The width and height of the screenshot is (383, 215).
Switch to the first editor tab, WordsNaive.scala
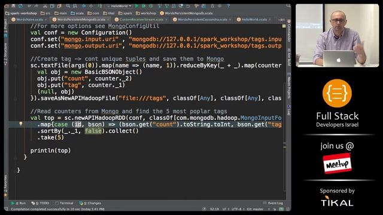click(30, 20)
